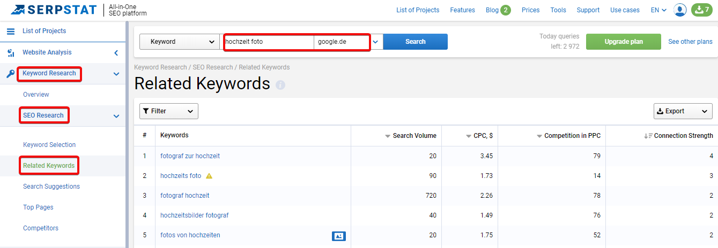Follow the See other plans link
Screen dimensions: 718x248
(x=690, y=42)
